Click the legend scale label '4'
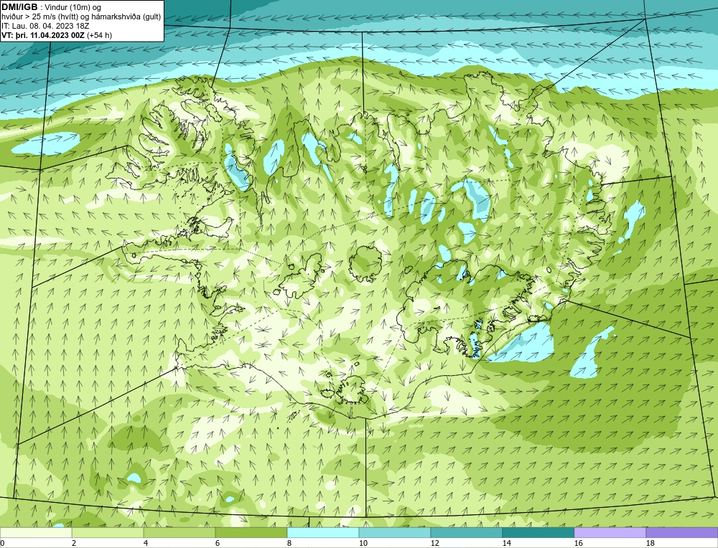718x548 pixels. (x=146, y=543)
